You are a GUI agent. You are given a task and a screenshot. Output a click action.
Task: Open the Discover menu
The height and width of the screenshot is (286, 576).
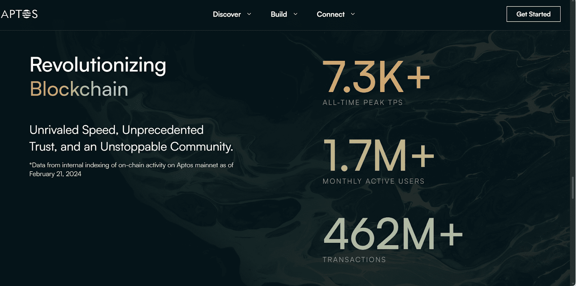pyautogui.click(x=227, y=14)
